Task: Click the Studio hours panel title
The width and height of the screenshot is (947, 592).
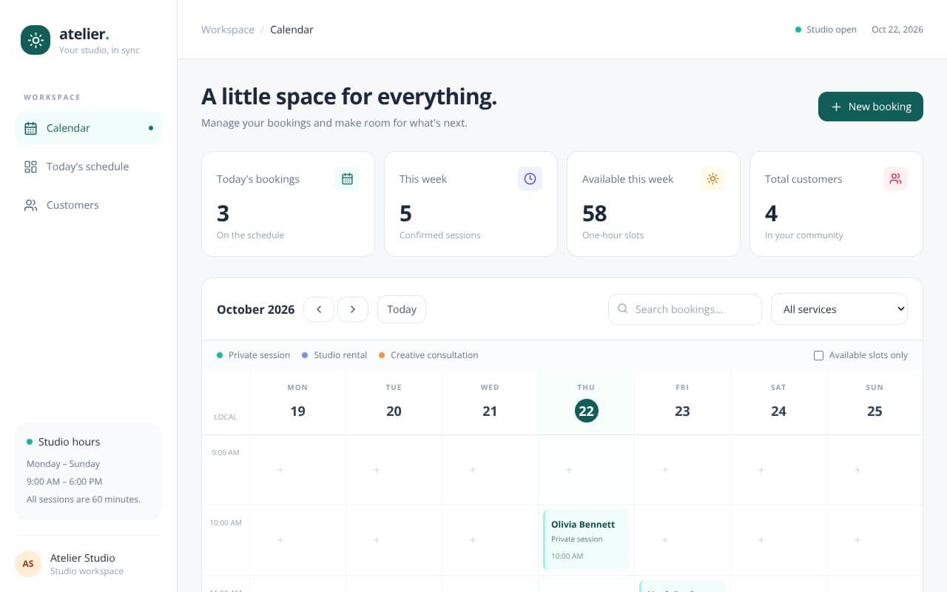Action: click(69, 442)
